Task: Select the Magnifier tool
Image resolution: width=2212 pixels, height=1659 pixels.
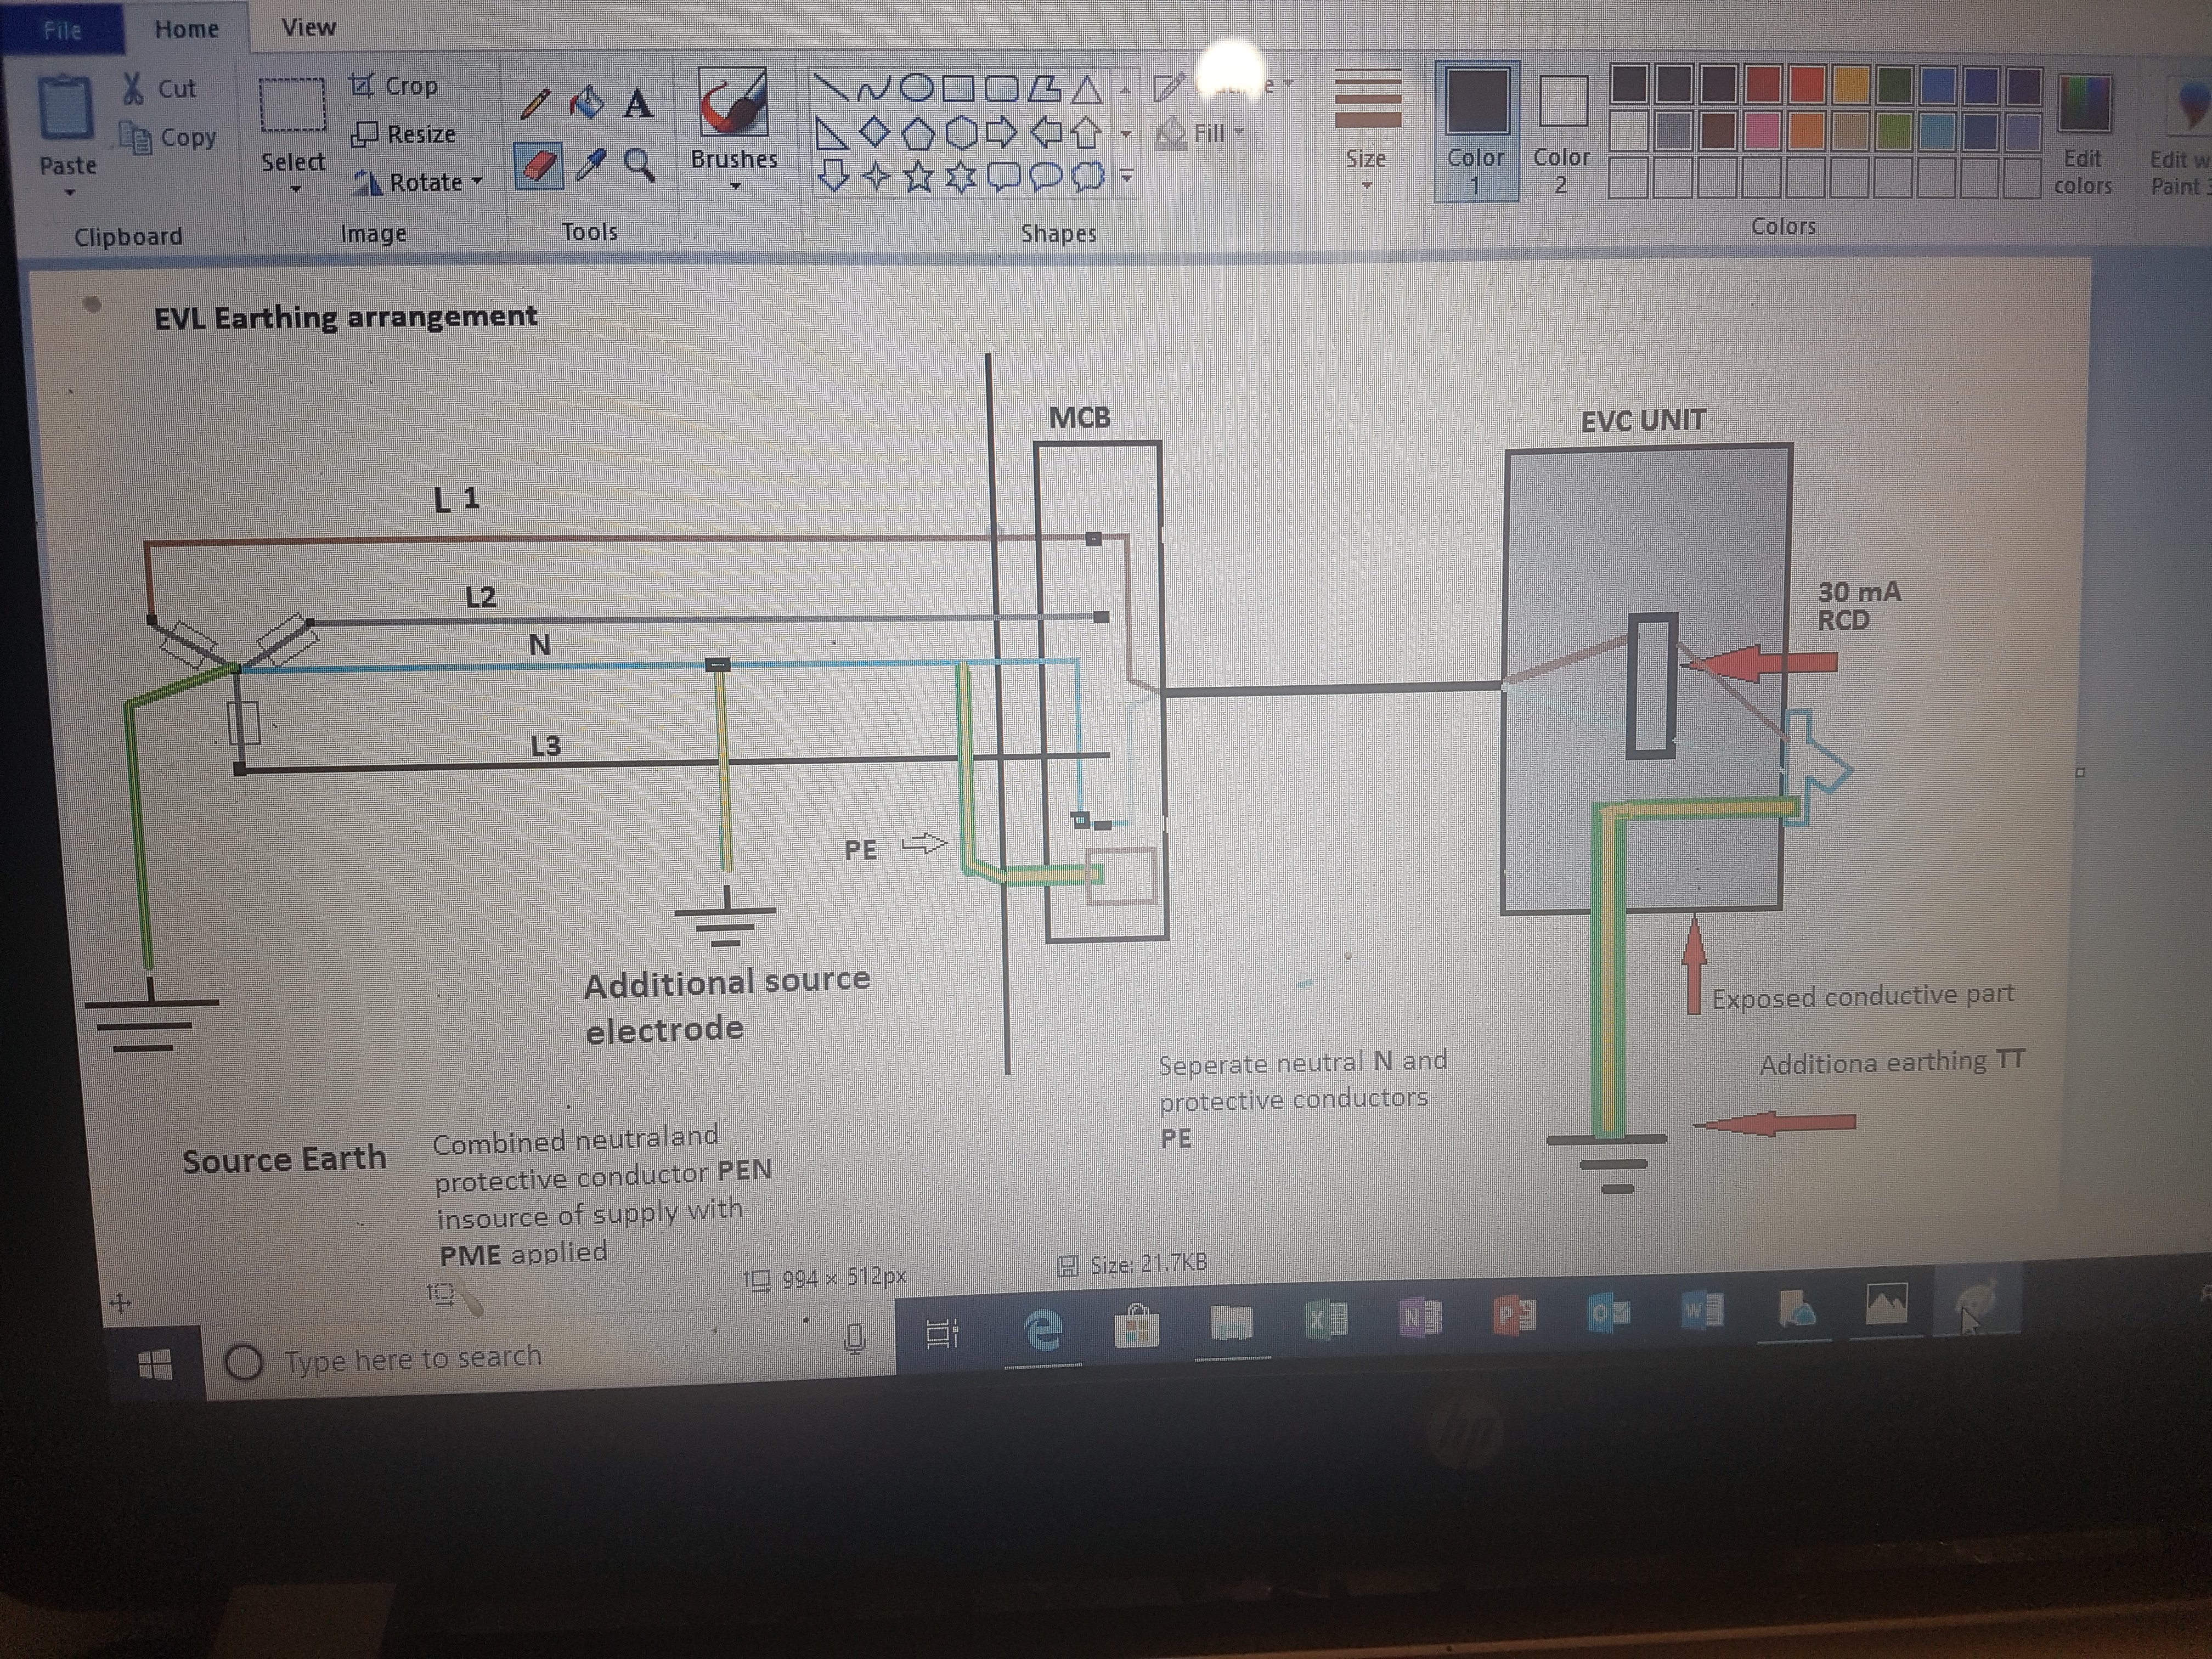Action: tap(639, 165)
